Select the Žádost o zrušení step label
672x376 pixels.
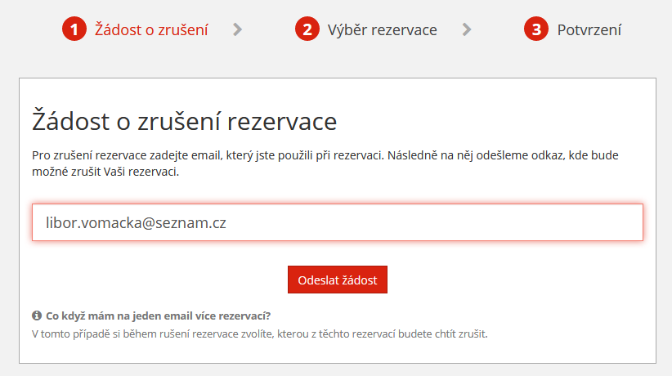click(151, 29)
